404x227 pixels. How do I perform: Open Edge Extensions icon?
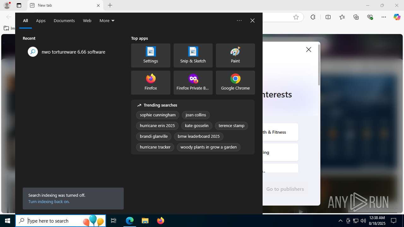pos(313,17)
